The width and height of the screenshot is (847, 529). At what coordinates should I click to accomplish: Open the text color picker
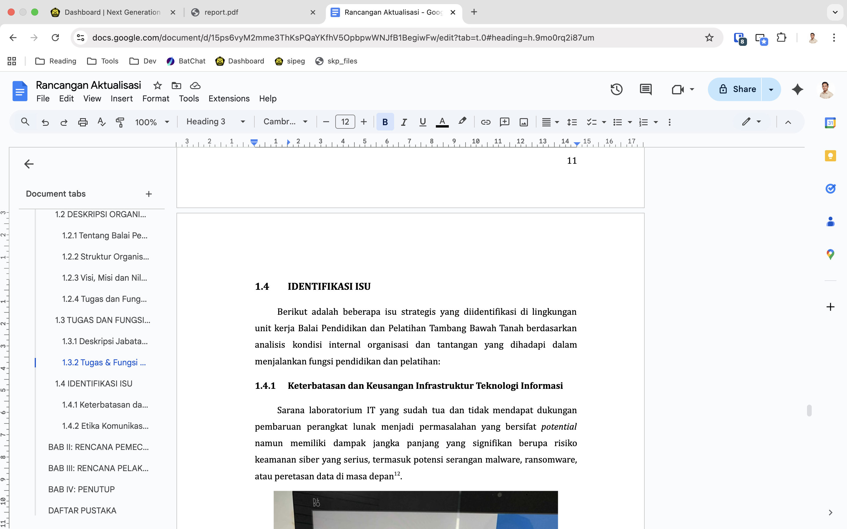coord(442,122)
